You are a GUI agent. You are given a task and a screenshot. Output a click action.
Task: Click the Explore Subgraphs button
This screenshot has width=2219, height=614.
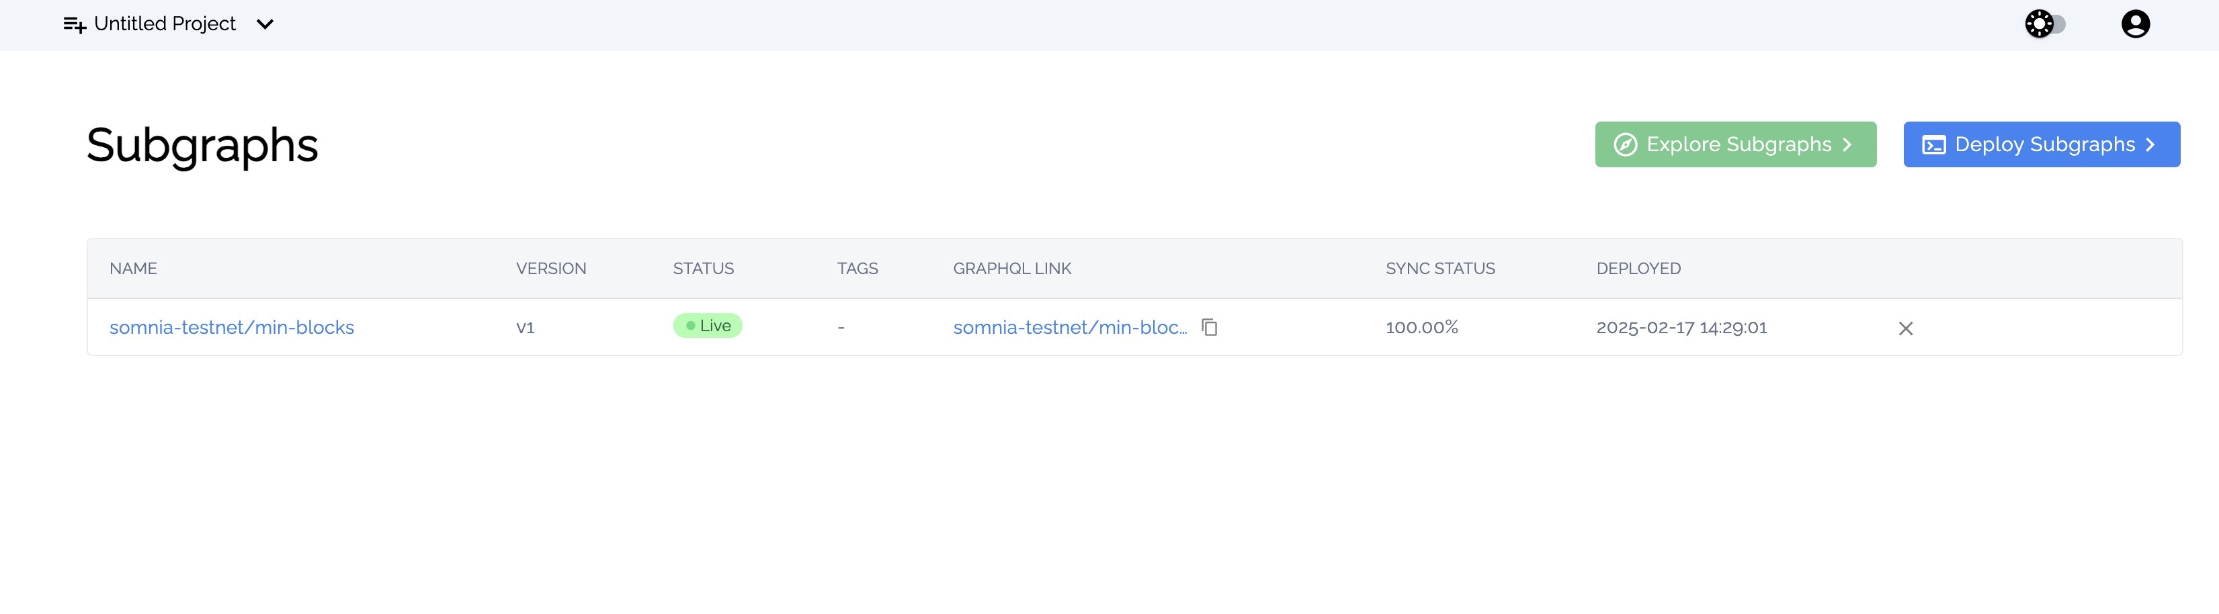click(1736, 144)
